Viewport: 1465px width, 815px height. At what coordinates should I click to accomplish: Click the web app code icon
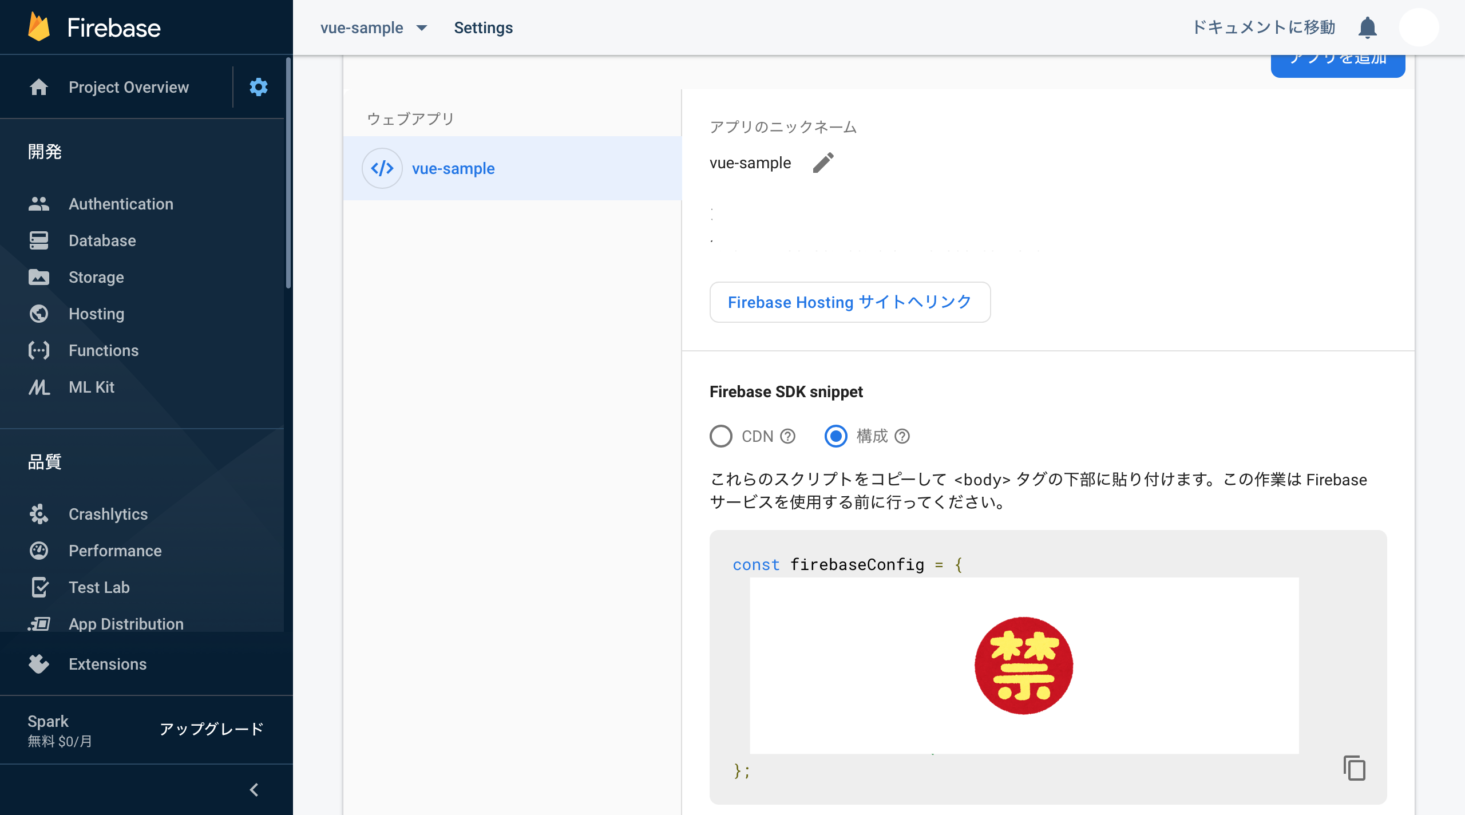coord(382,168)
